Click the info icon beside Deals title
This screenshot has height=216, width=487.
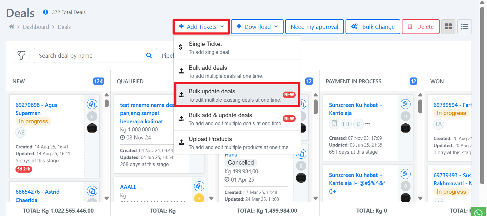click(x=46, y=12)
